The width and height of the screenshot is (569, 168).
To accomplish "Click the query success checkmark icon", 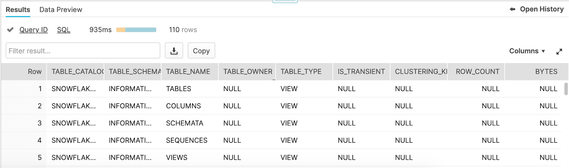I will coord(10,30).
